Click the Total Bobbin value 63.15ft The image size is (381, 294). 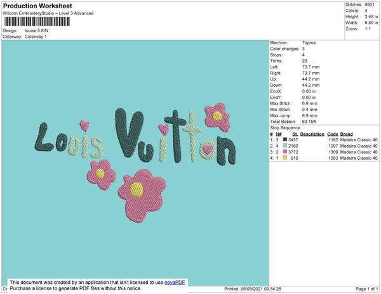click(309, 122)
